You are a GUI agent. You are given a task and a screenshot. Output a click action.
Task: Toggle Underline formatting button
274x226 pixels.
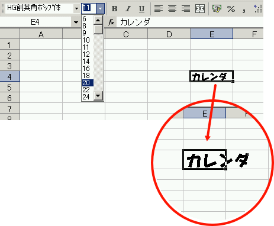pyautogui.click(x=141, y=9)
